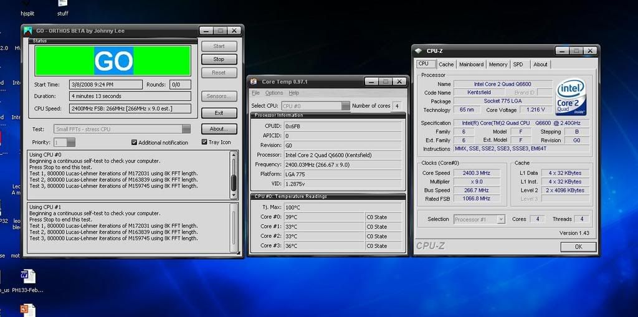Click the Tj. Max 100°C value
This screenshot has width=638, height=317.
click(343, 207)
